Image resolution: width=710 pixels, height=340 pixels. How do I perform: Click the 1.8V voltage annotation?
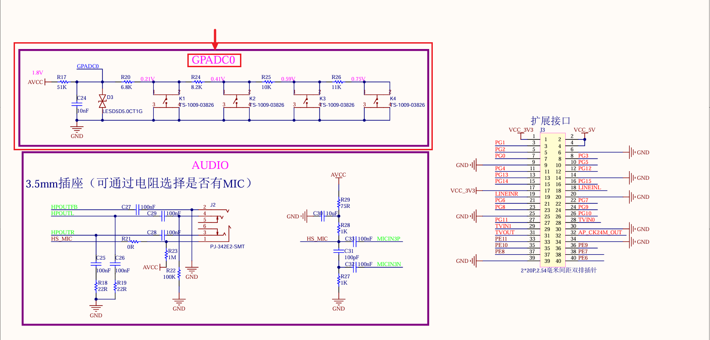pos(37,73)
